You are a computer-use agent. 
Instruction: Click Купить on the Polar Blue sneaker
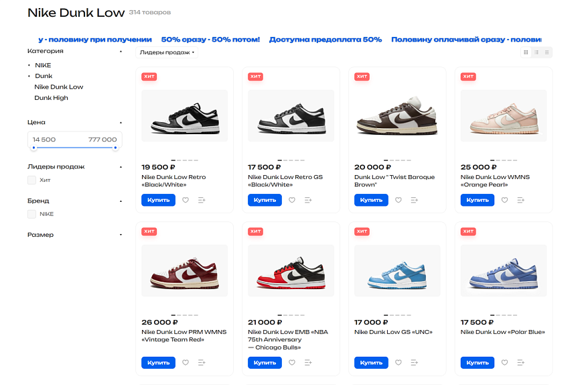[x=478, y=363]
